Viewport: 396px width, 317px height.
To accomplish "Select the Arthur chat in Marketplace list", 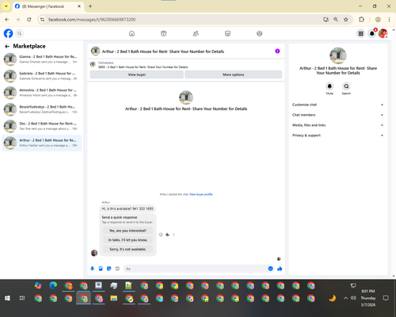I will (42, 143).
